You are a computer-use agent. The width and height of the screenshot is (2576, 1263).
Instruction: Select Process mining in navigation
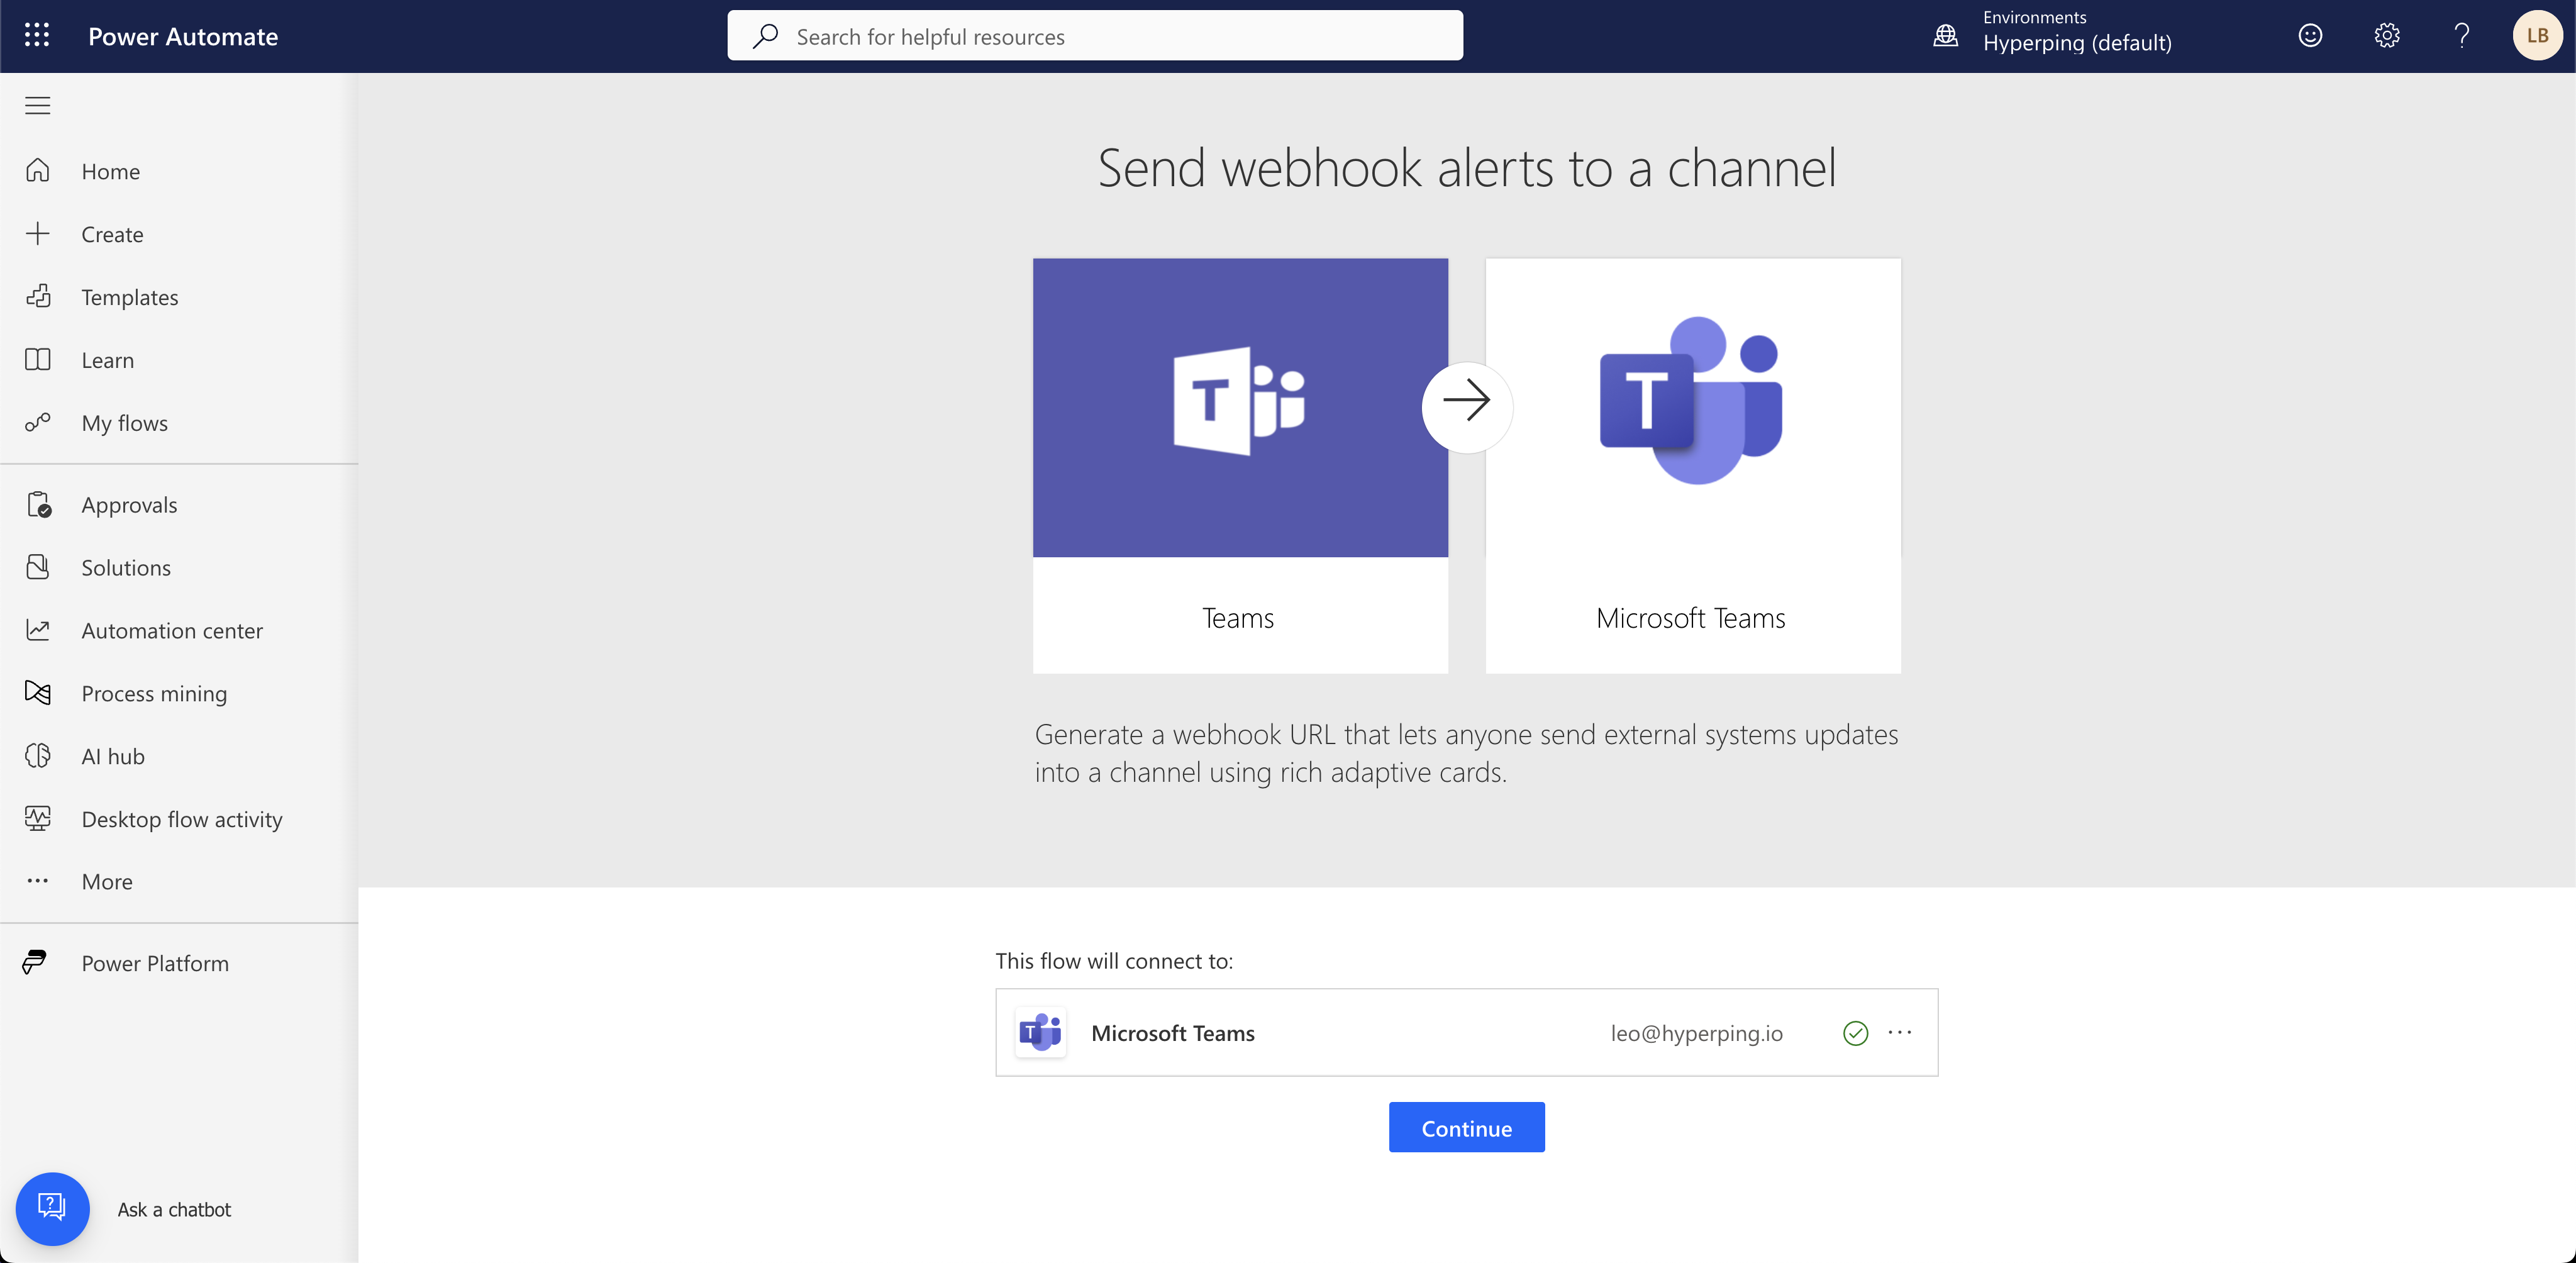point(154,693)
